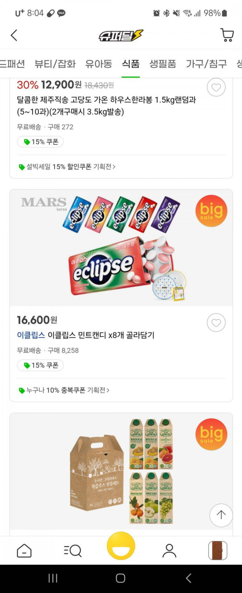Viewport: 242px width, 593px height.
Task: Add the Hallabong product to wishlist
Action: coord(216,87)
